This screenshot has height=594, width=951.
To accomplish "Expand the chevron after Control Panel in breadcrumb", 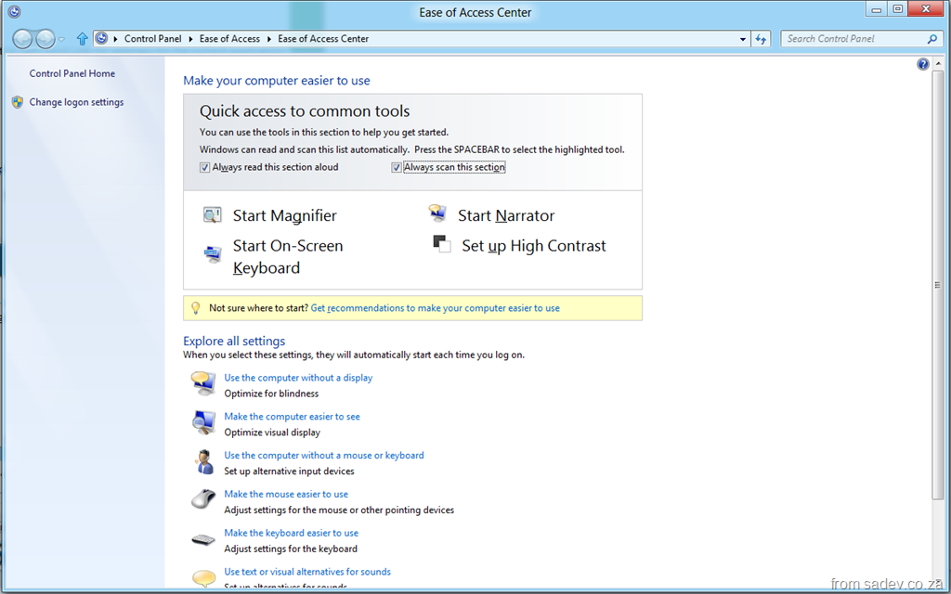I will coord(190,39).
